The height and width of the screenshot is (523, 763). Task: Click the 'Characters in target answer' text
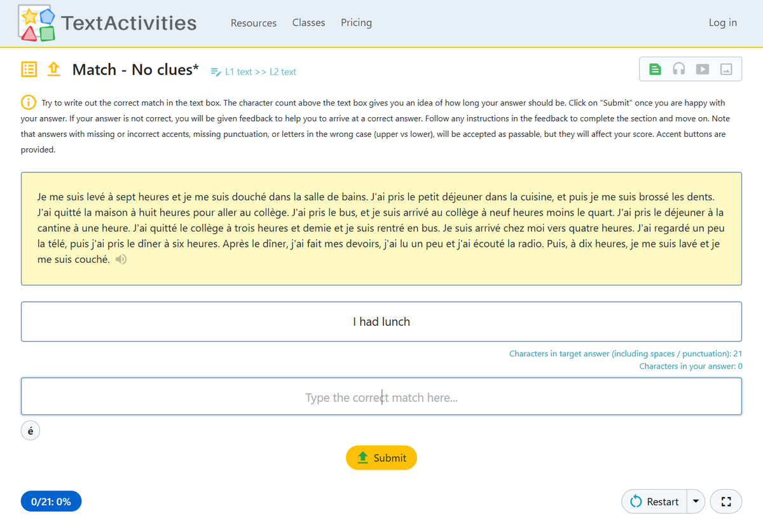tap(626, 354)
